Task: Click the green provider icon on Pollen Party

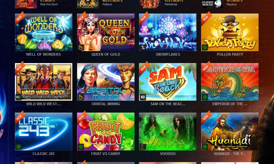Action: (x=205, y=47)
